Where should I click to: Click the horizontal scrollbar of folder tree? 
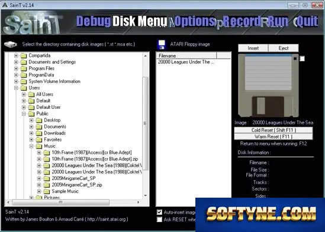click(x=73, y=202)
